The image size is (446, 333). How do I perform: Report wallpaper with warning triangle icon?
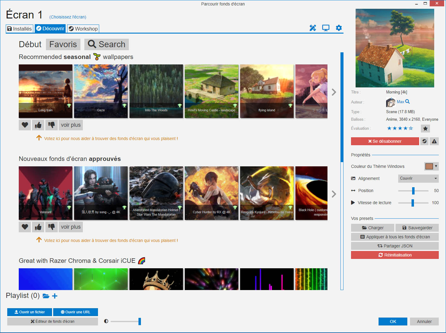pos(434,141)
